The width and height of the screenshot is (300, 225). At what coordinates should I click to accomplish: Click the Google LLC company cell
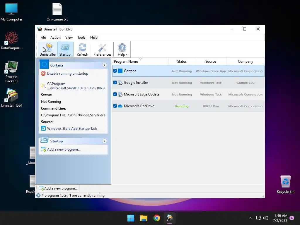coord(245,83)
